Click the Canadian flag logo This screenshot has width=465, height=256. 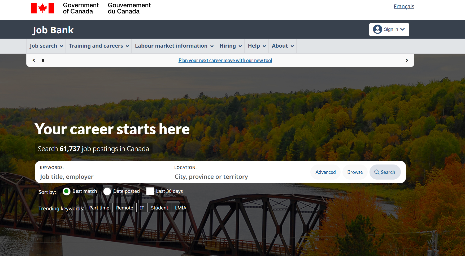42,8
